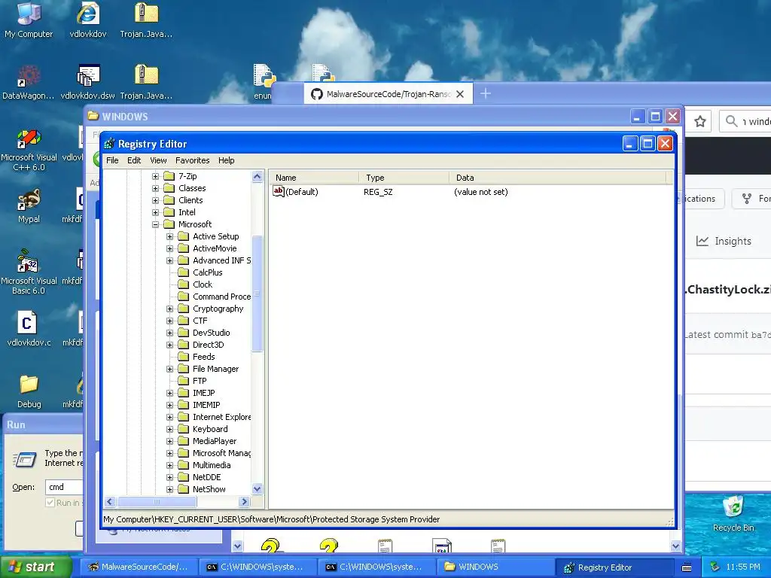Click bookmark star icon in browser window

click(700, 121)
